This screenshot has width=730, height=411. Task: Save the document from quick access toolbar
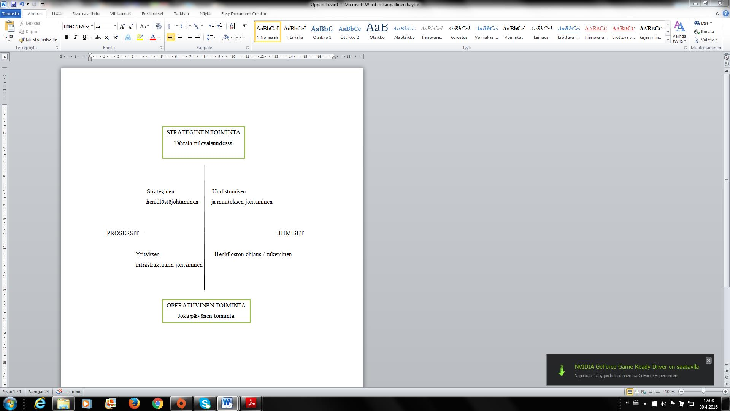tap(14, 4)
